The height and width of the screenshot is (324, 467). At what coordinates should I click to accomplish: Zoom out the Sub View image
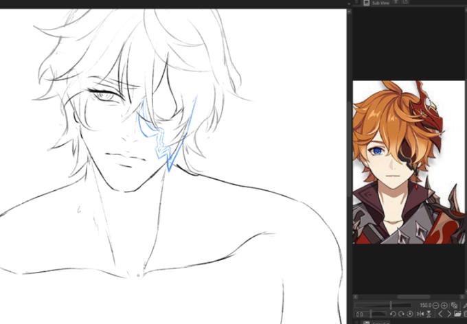(x=435, y=305)
